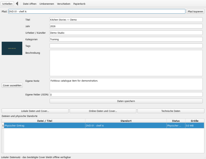Click the Beschreibung label
Image resolution: width=206 pixels, height=159 pixels.
coord(33,53)
